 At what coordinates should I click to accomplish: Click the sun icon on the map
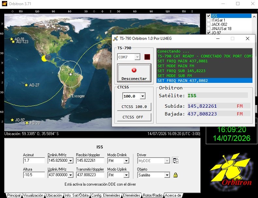(44, 58)
